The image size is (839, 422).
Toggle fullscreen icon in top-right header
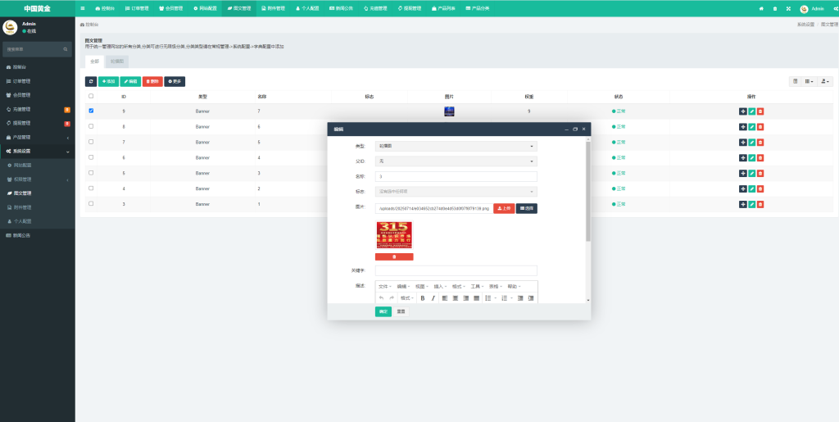[788, 8]
